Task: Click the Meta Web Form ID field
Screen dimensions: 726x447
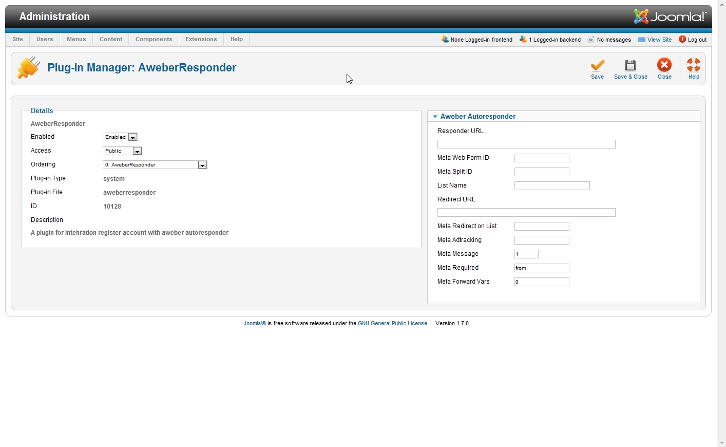Action: [x=542, y=158]
